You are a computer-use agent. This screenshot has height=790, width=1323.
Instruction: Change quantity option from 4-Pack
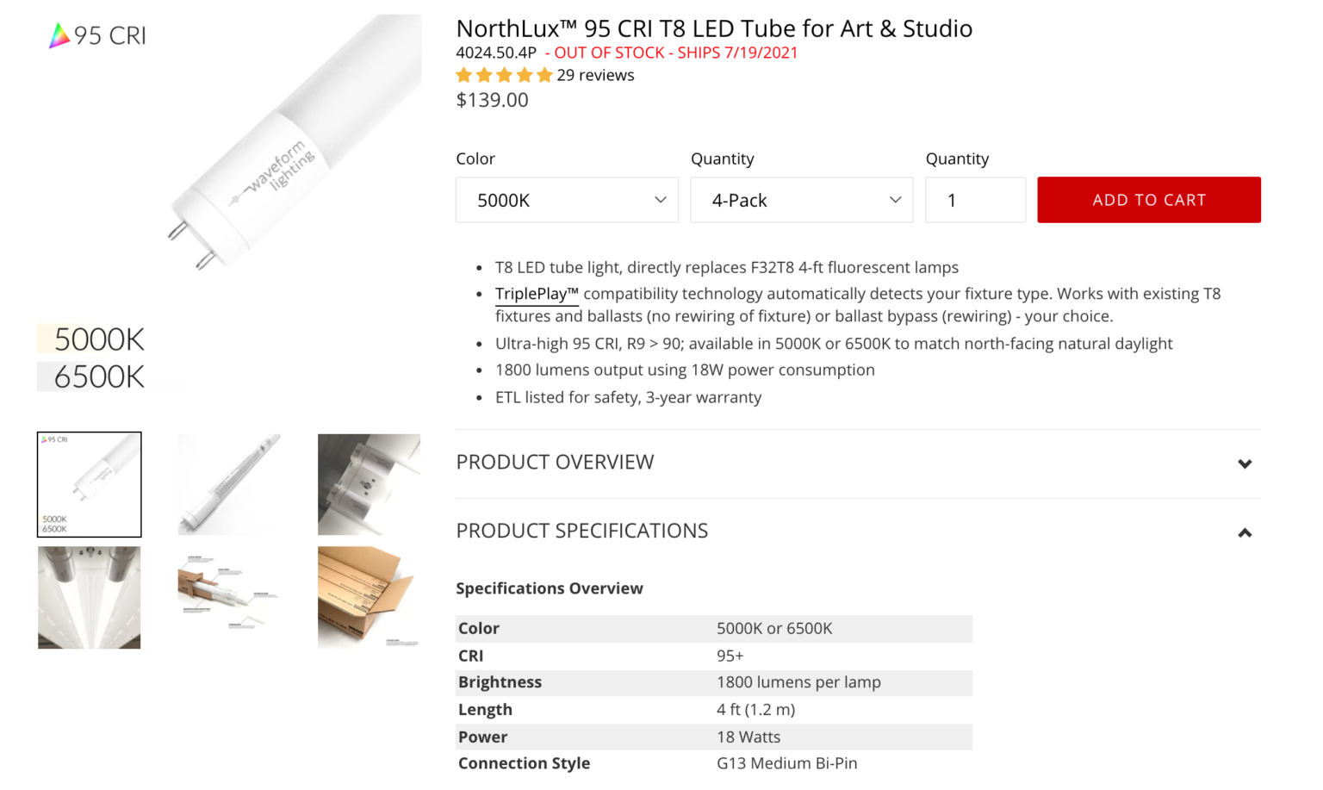point(801,200)
